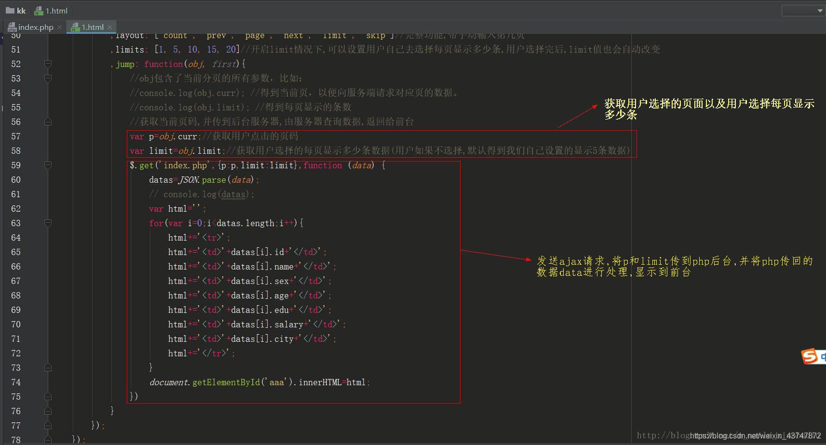Click line number 74 in the gutter
Screen dimensions: 826x445
pos(16,382)
